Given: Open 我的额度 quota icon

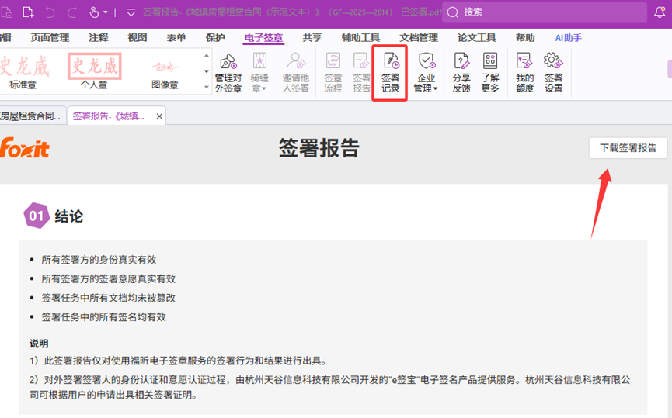Looking at the screenshot, I should pyautogui.click(x=524, y=73).
